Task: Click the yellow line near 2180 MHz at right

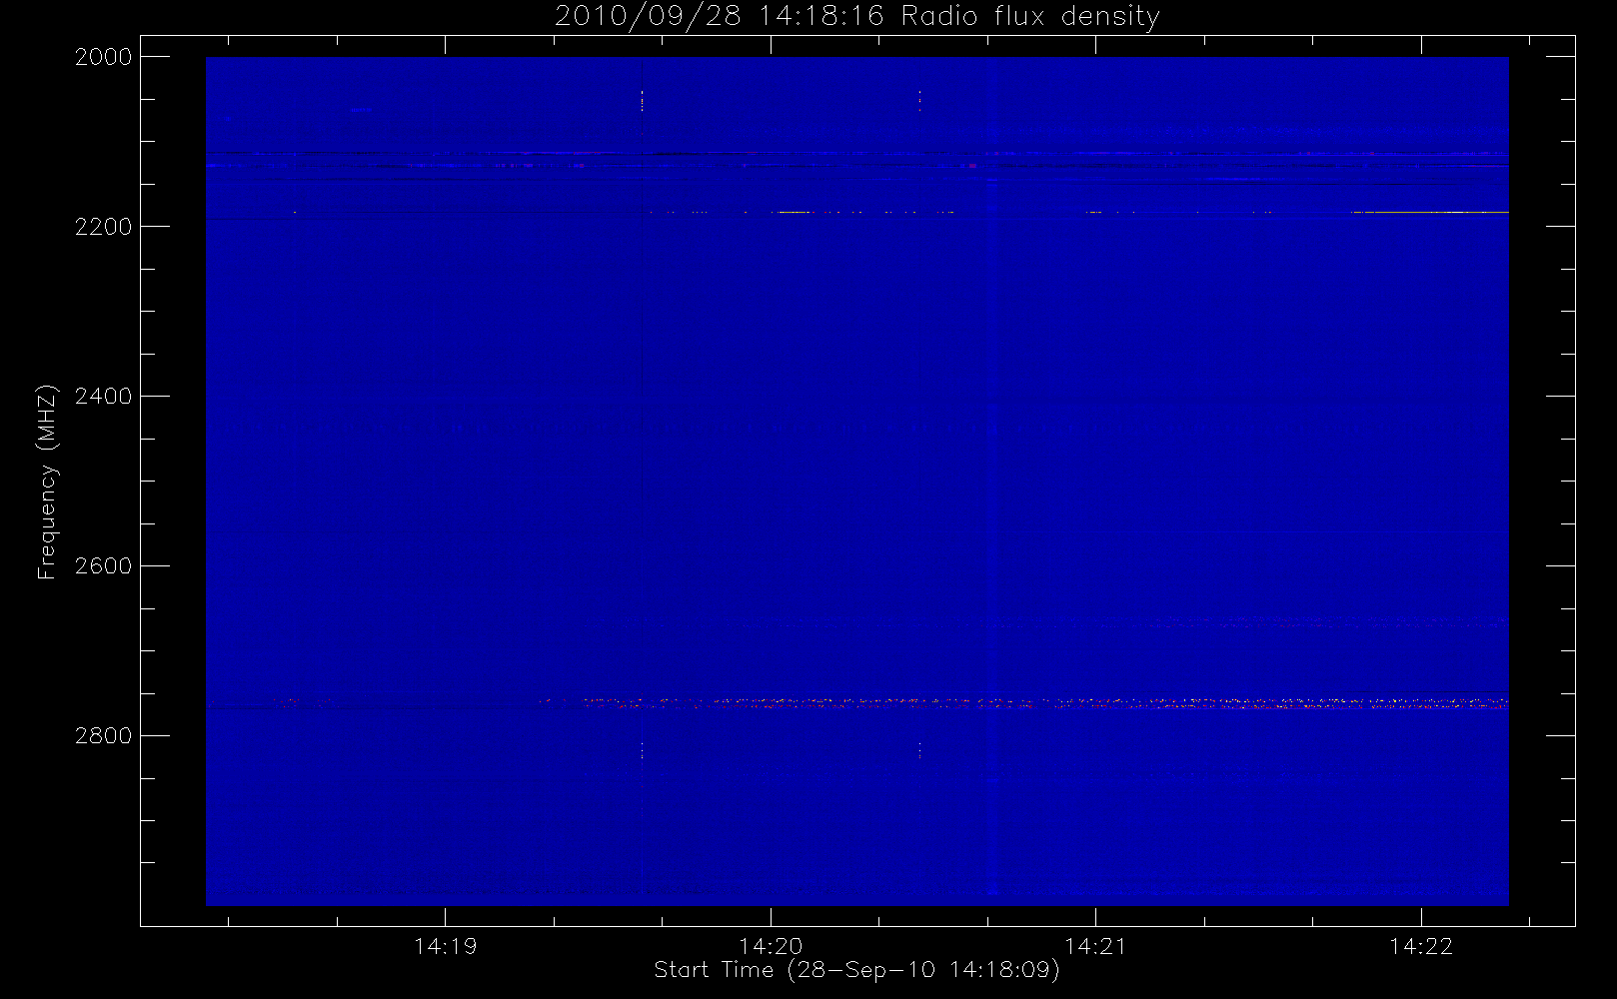Action: point(1429,212)
